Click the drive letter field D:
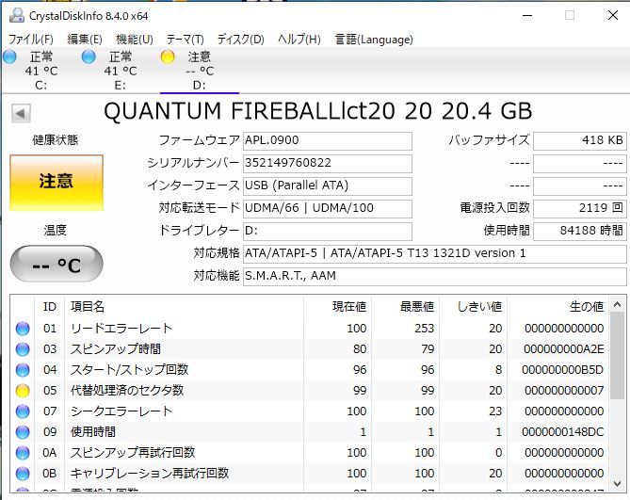Image resolution: width=630 pixels, height=500 pixels. coord(328,231)
